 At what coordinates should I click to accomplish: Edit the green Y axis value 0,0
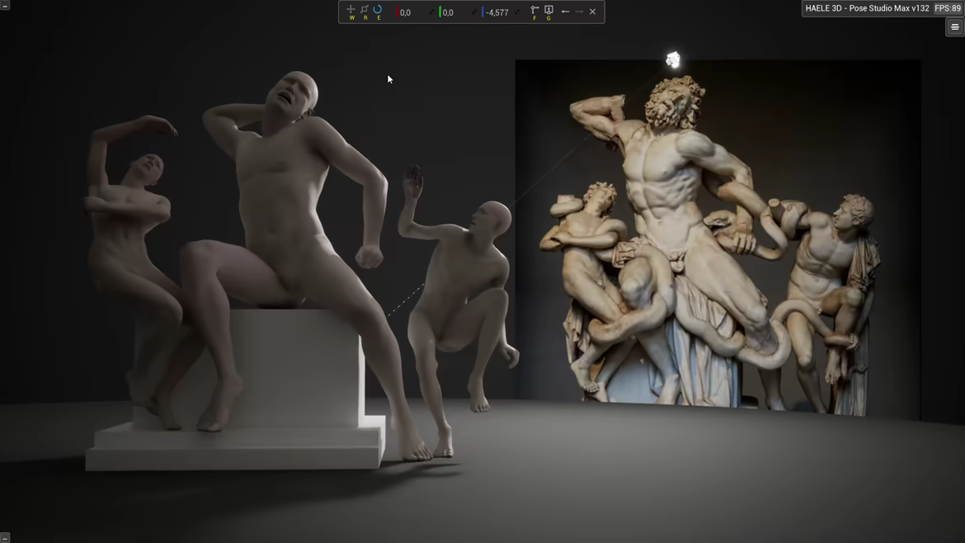point(447,12)
